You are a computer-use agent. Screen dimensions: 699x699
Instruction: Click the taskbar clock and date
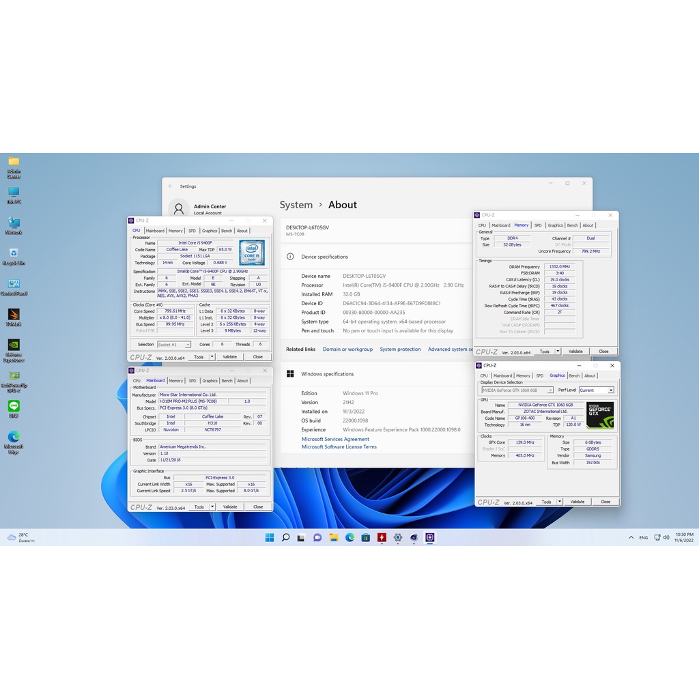[x=684, y=537]
